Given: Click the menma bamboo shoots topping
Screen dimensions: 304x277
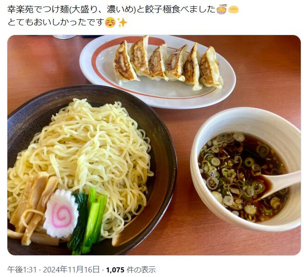Looking at the screenshot, I should pos(34,209).
